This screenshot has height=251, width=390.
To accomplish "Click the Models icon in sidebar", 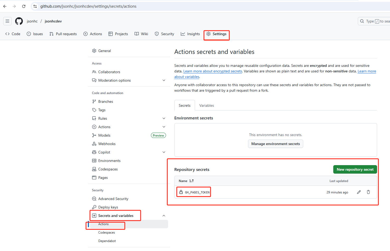I will tap(94, 135).
